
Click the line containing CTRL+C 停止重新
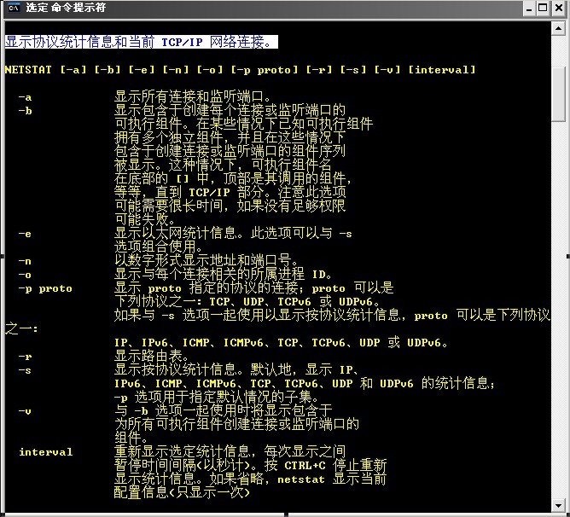250,465
